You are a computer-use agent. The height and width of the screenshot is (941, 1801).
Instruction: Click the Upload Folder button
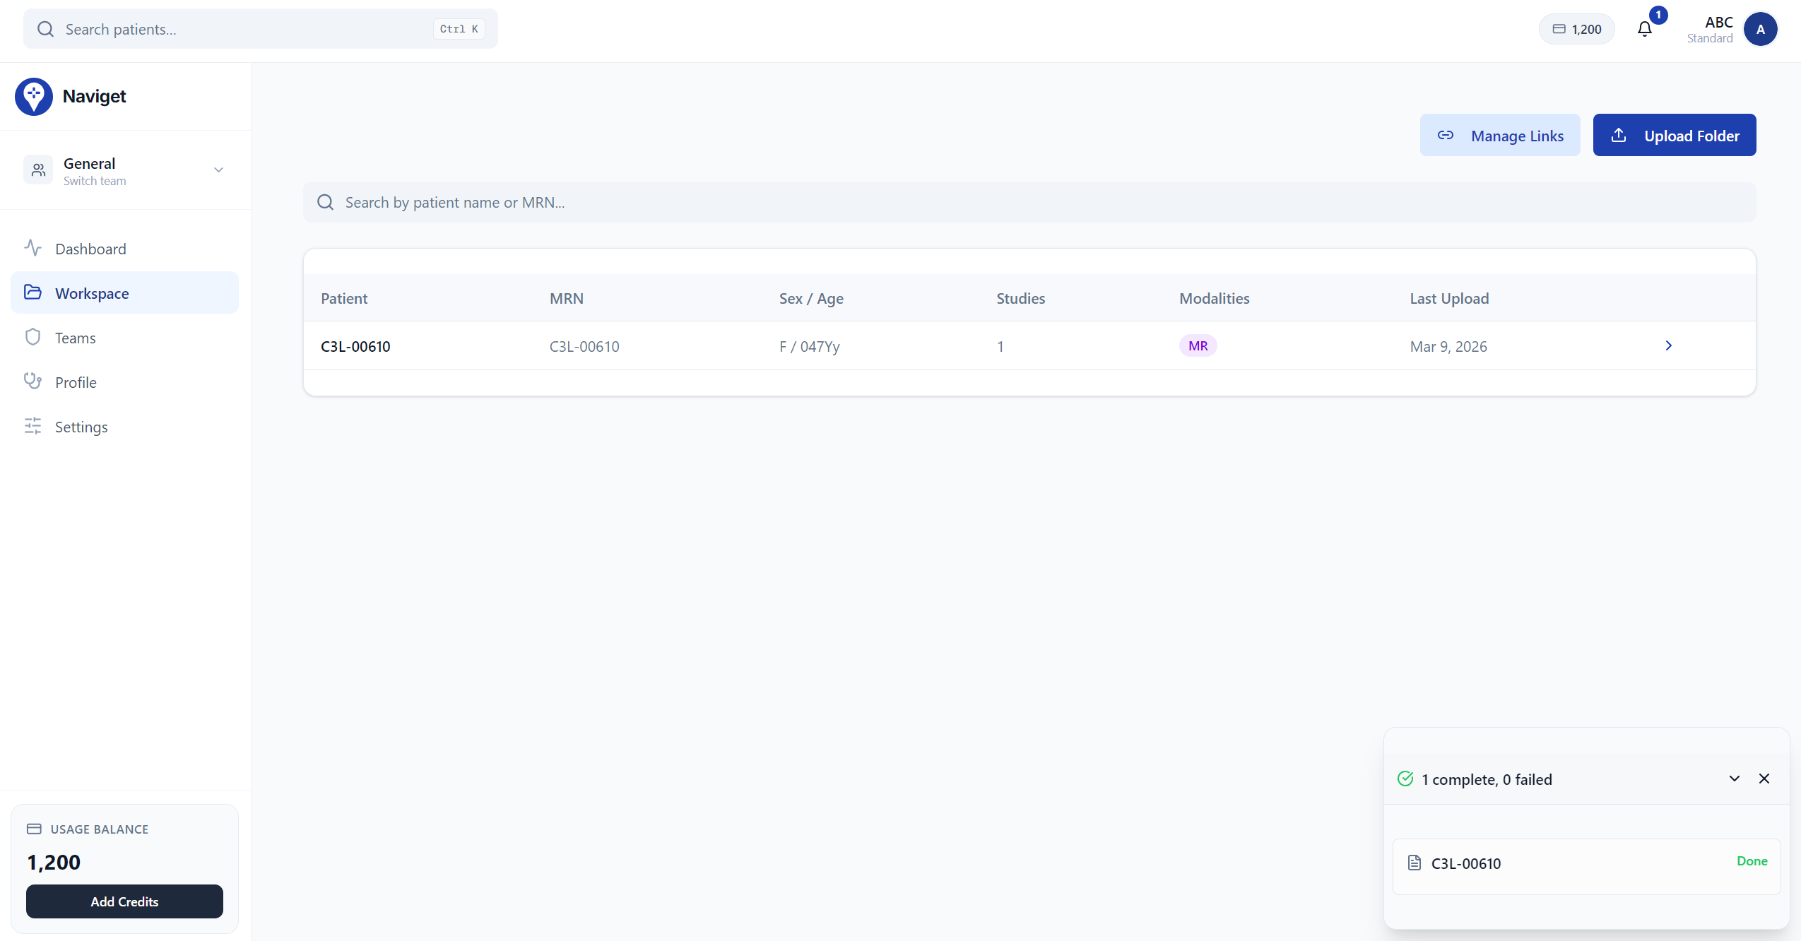[x=1674, y=134]
